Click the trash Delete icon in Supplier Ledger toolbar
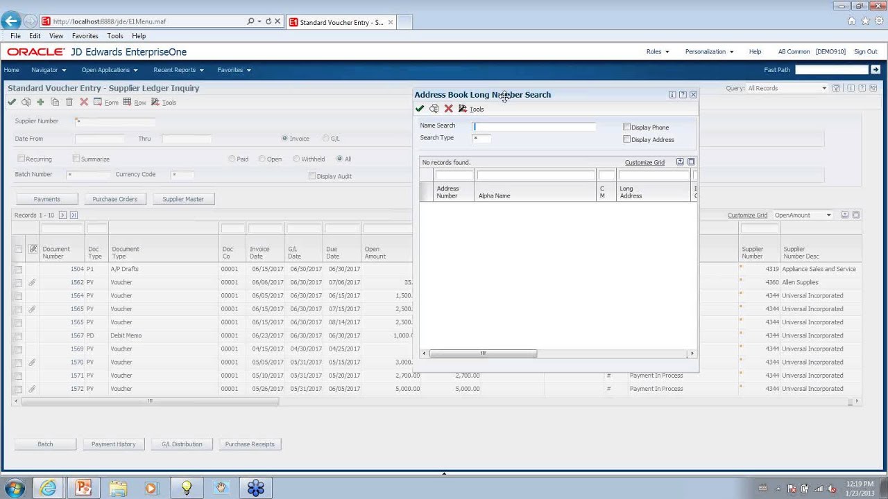The height and width of the screenshot is (499, 888). pyautogui.click(x=69, y=102)
